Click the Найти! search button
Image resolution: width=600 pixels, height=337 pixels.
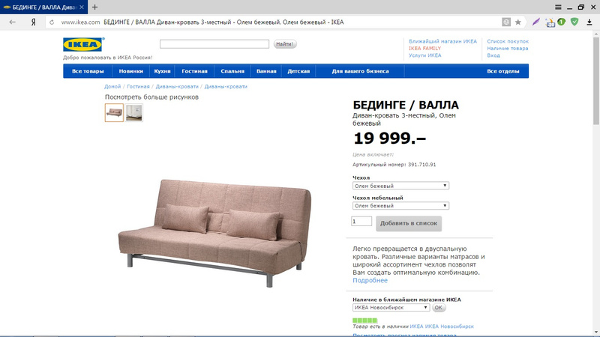[x=284, y=44]
